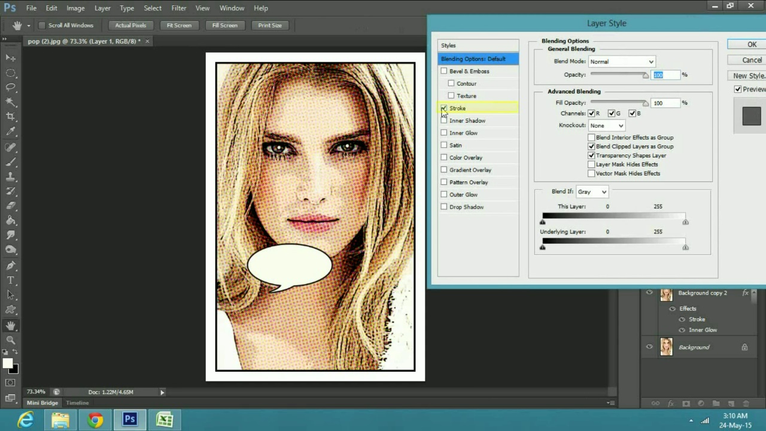
Task: Open the Image menu
Action: click(75, 8)
